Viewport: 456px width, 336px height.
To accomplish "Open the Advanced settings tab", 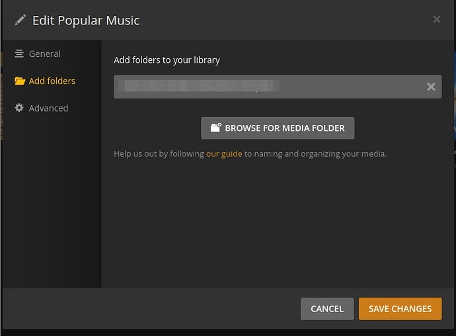I will (x=48, y=108).
